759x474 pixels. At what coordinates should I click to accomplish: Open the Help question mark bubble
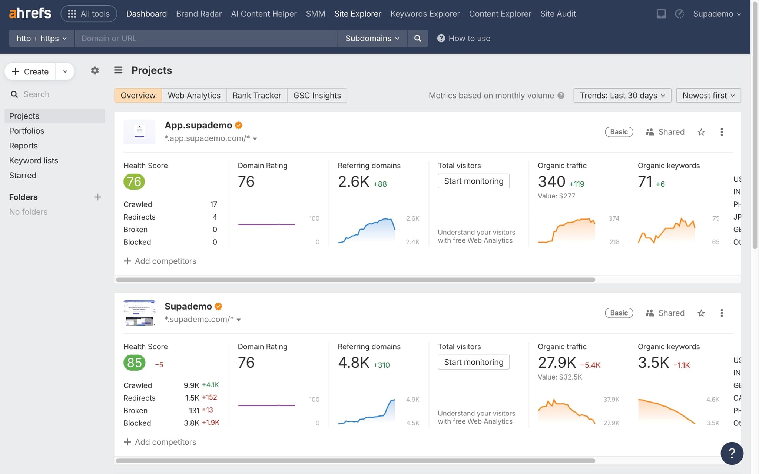pyautogui.click(x=732, y=453)
